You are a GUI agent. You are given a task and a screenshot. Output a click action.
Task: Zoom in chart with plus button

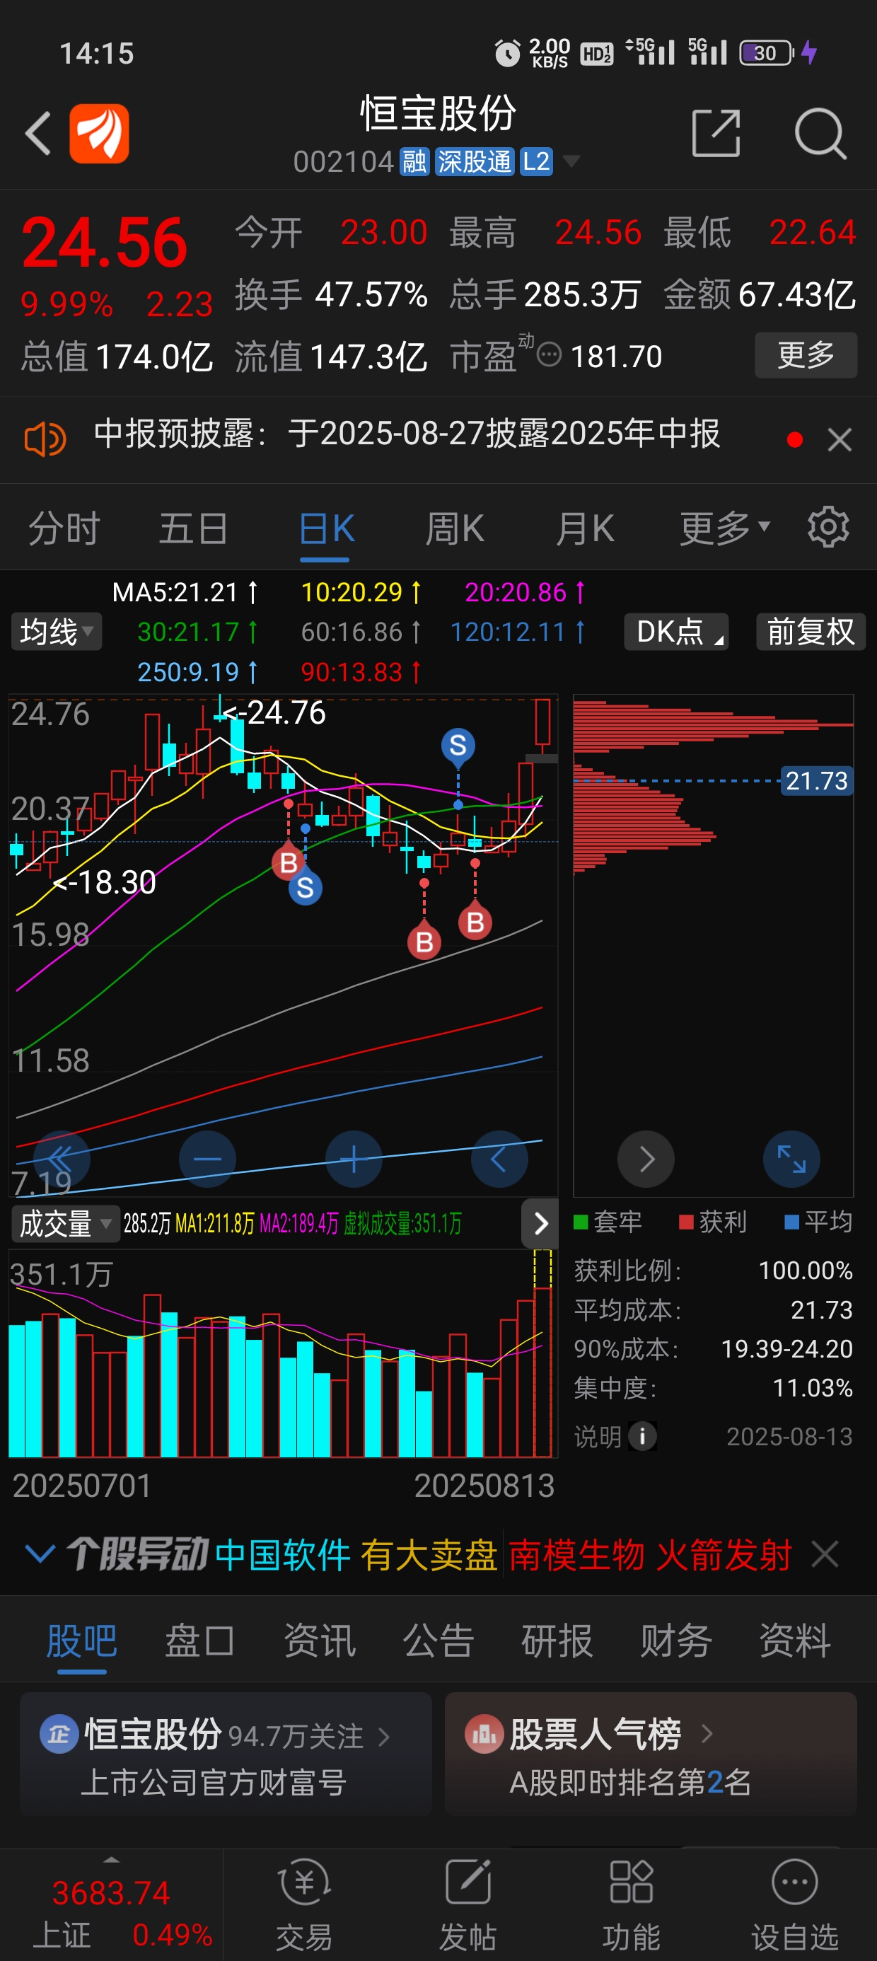tap(353, 1159)
